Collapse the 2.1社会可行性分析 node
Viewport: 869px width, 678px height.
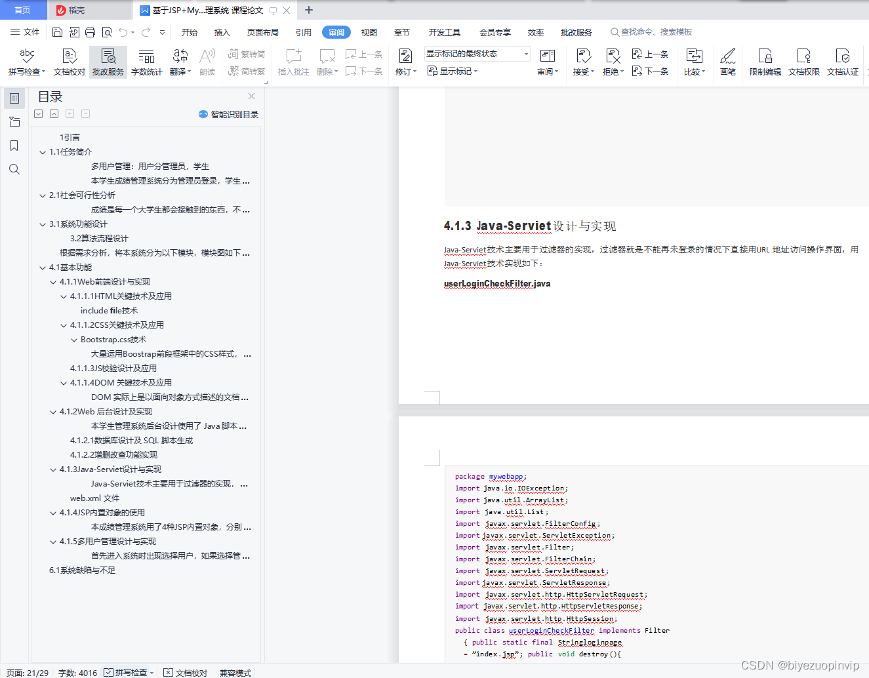pyautogui.click(x=43, y=195)
